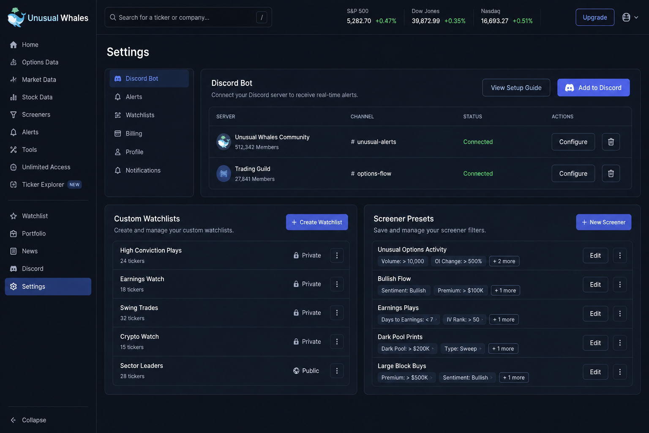Image resolution: width=649 pixels, height=433 pixels.
Task: Edit the Bullish Flow preset
Action: [595, 285]
